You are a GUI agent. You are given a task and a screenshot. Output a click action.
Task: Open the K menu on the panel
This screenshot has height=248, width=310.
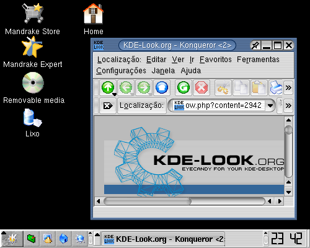click(x=12, y=239)
